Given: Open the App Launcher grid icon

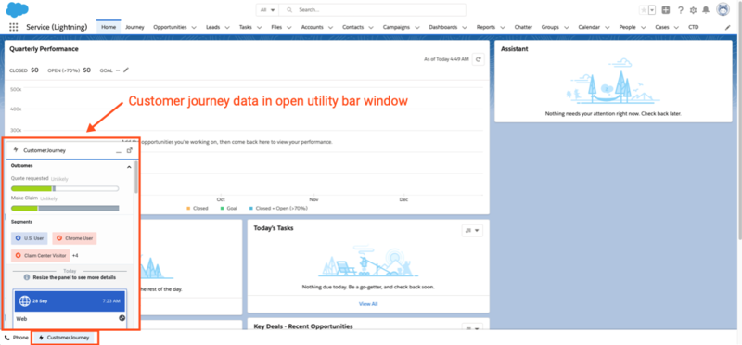Looking at the screenshot, I should coord(13,27).
